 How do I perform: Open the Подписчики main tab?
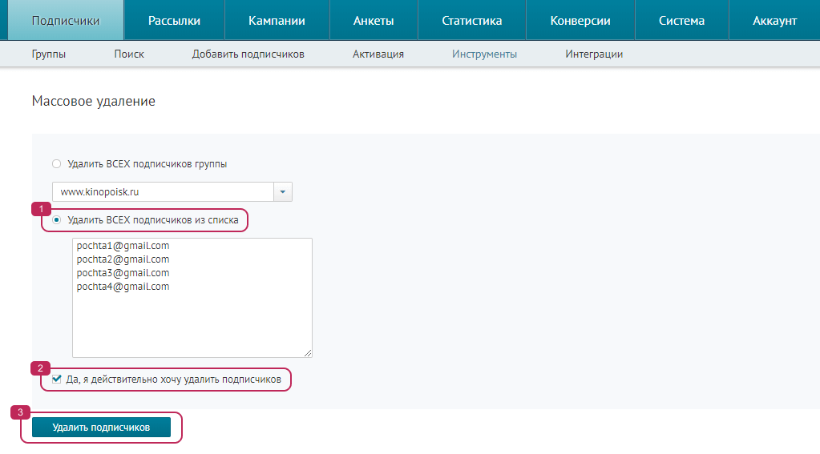66,21
